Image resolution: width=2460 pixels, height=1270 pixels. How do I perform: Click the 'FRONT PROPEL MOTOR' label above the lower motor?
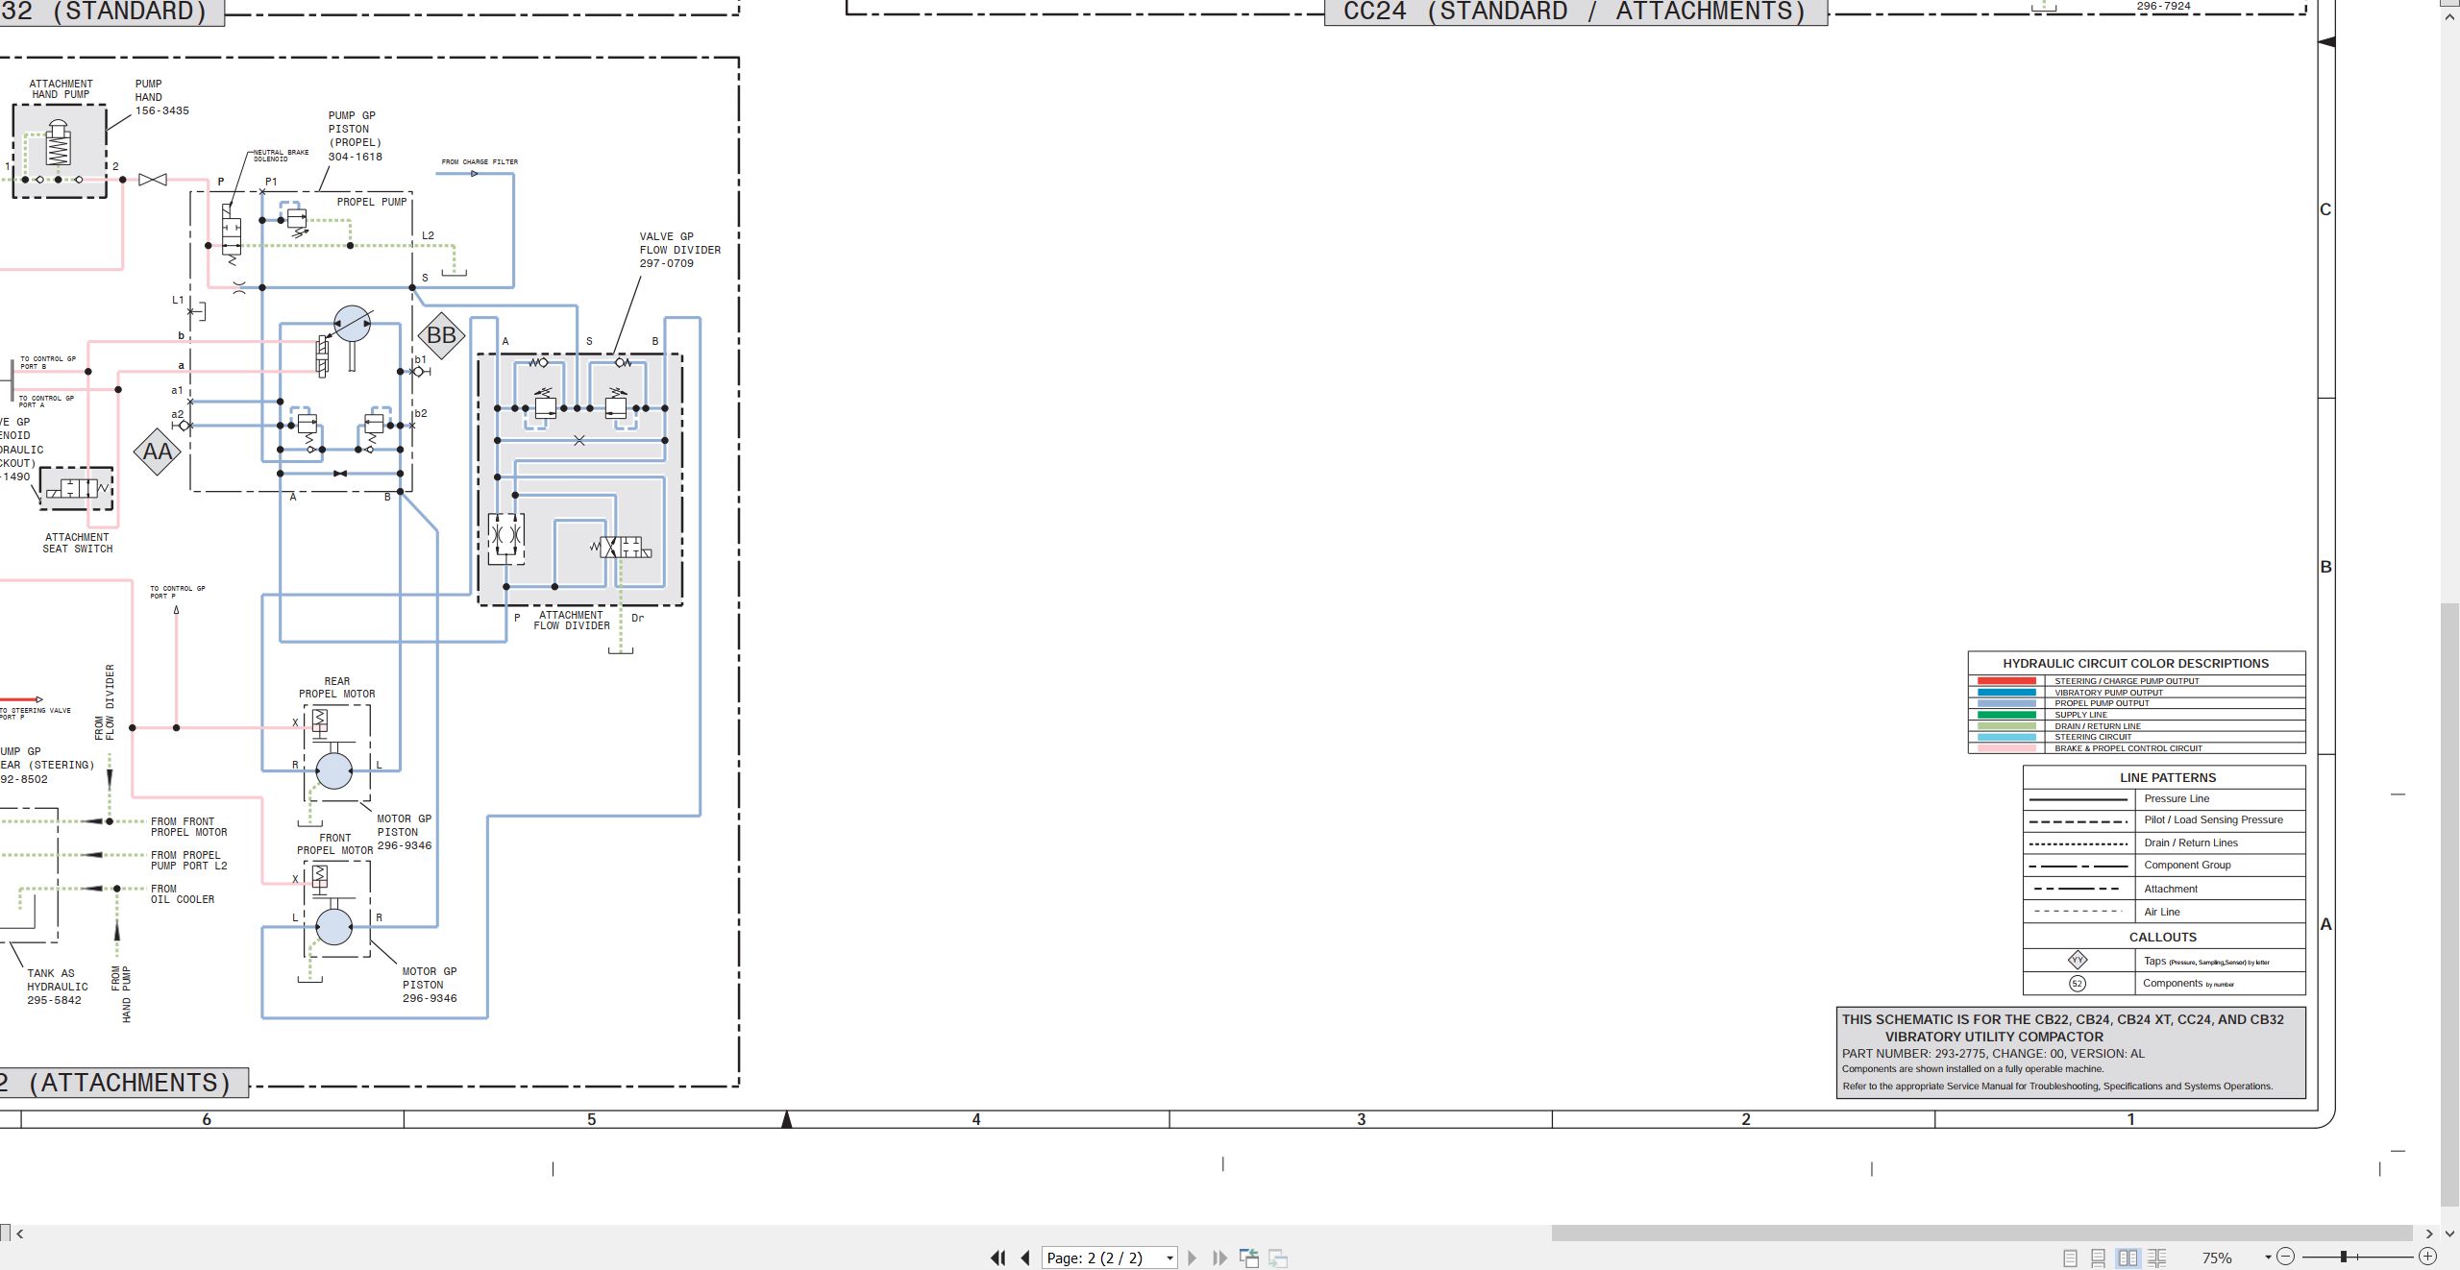(334, 843)
